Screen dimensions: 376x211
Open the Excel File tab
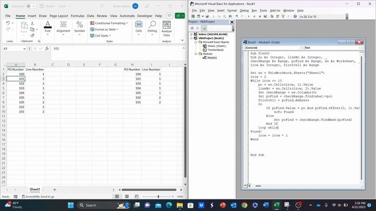click(8, 16)
